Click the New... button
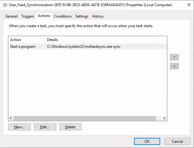This screenshot has height=148, width=194. pos(19,127)
